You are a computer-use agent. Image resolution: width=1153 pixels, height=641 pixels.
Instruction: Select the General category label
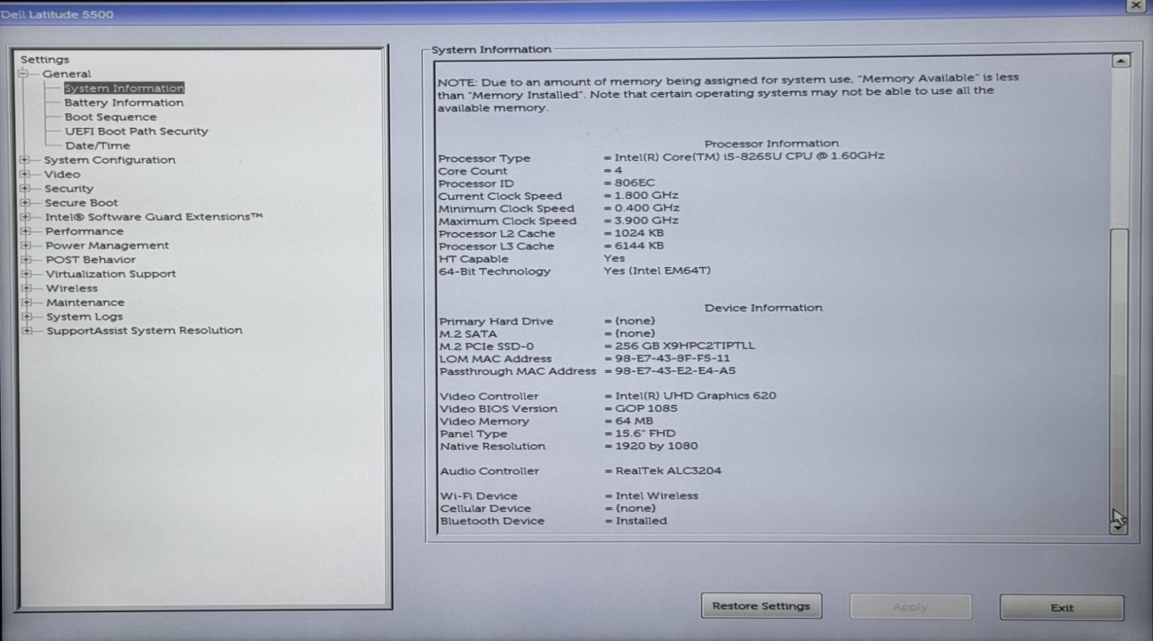(66, 73)
